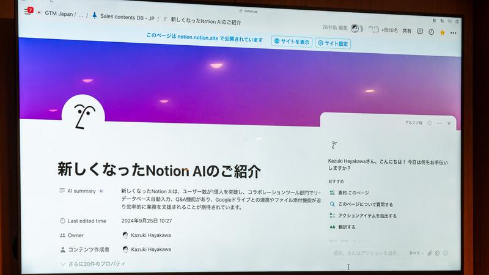Screen dimensions: 489x275
Task: Show the +他10名 other viewers
Action: 389,30
